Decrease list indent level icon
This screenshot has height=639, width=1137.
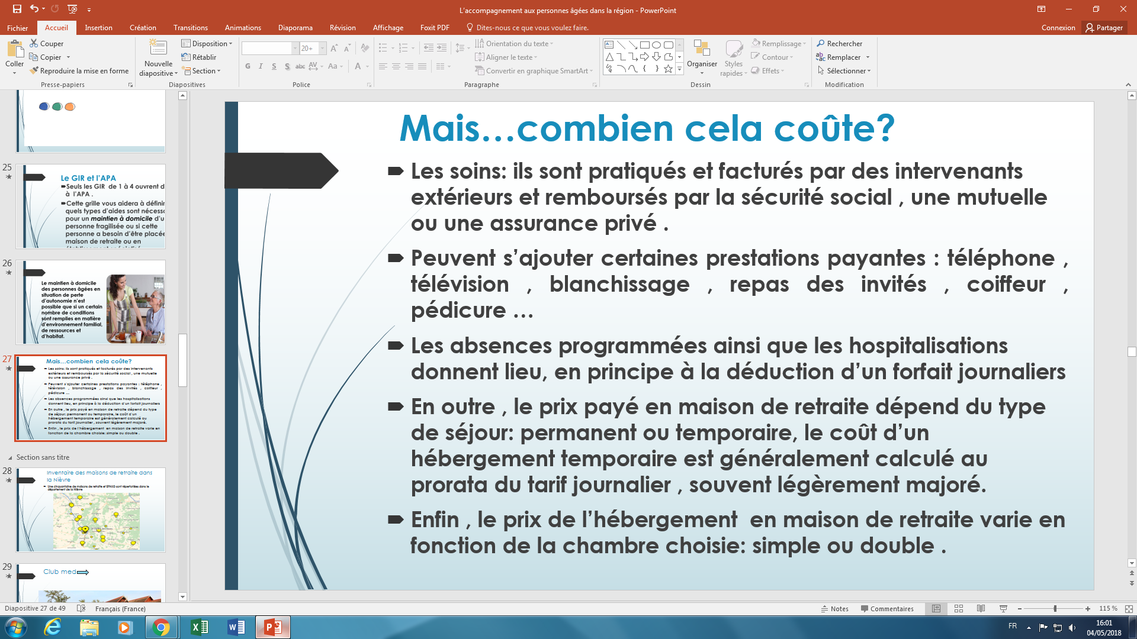click(429, 48)
